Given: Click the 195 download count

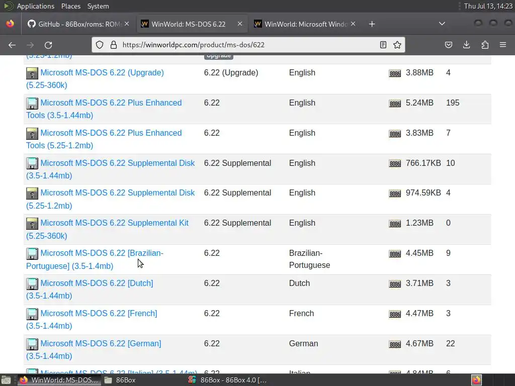Looking at the screenshot, I should [453, 103].
